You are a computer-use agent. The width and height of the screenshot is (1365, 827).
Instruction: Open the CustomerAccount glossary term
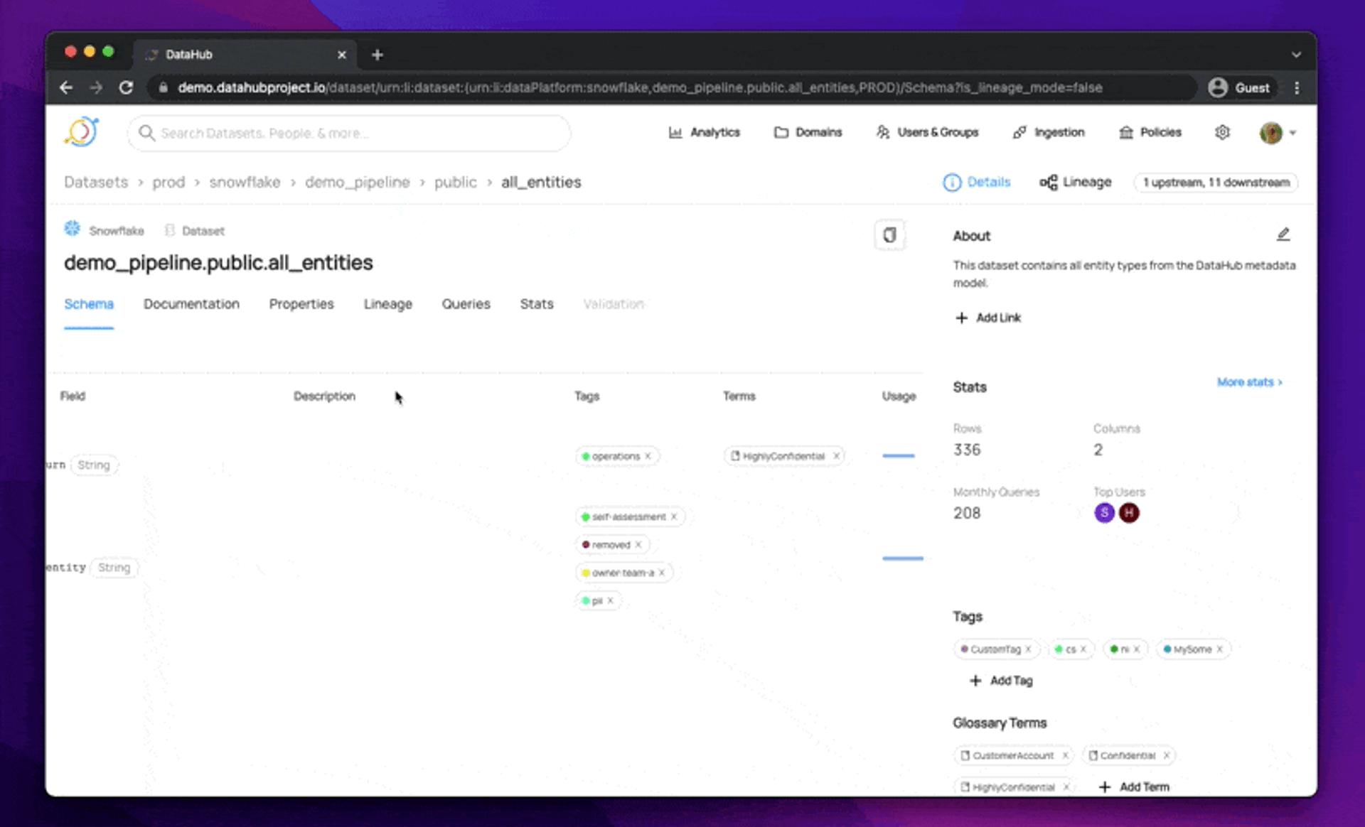tap(1012, 756)
